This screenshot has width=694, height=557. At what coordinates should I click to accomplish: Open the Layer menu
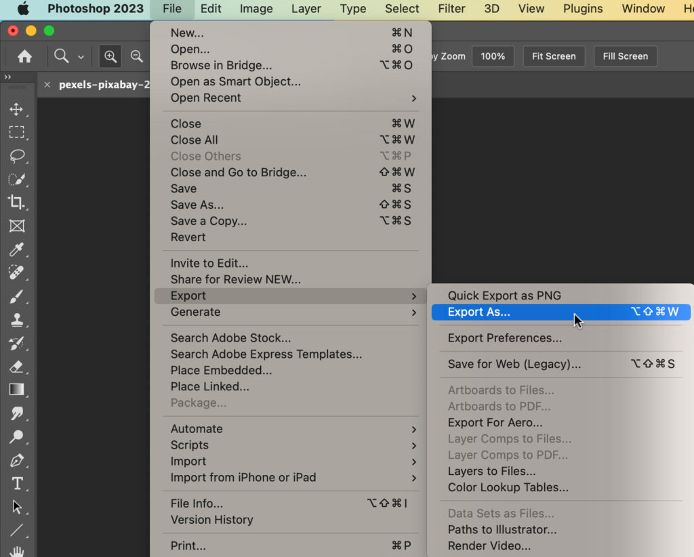306,8
